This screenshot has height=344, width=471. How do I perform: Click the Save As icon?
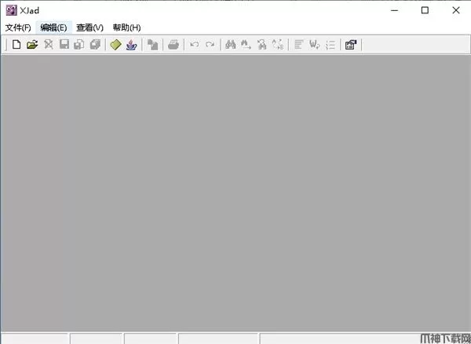coord(79,45)
